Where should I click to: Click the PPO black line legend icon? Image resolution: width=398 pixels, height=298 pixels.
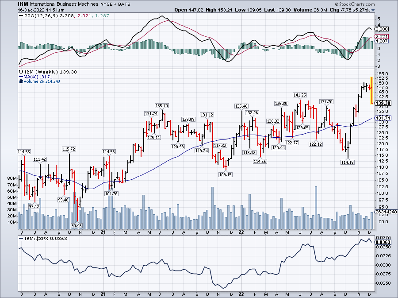point(20,15)
